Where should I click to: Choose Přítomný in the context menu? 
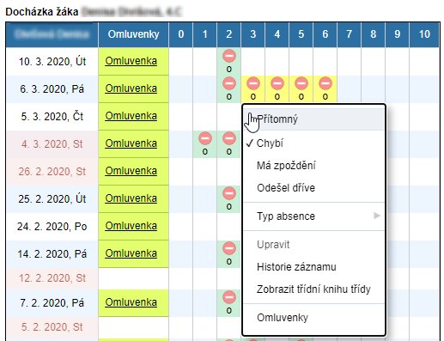(x=313, y=119)
